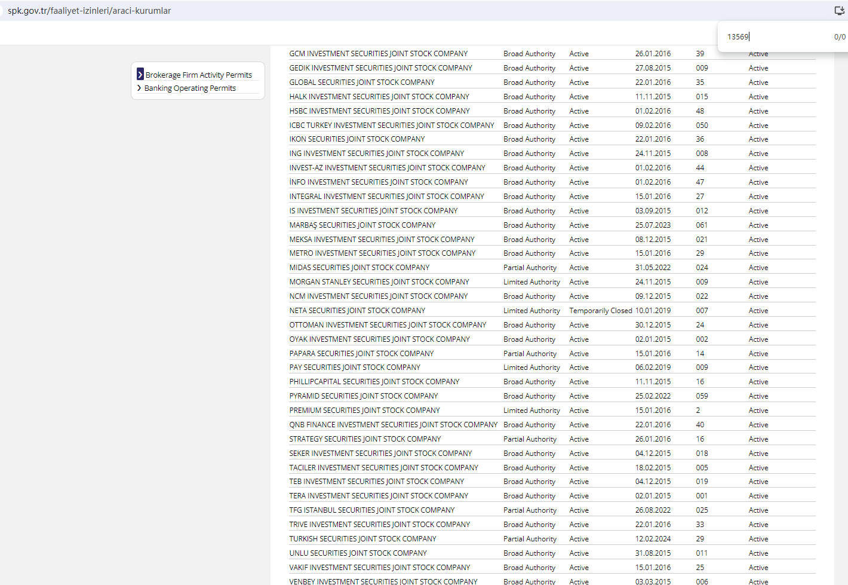The height and width of the screenshot is (585, 848).
Task: Click the 0/0 match count in find bar
Action: pos(840,36)
